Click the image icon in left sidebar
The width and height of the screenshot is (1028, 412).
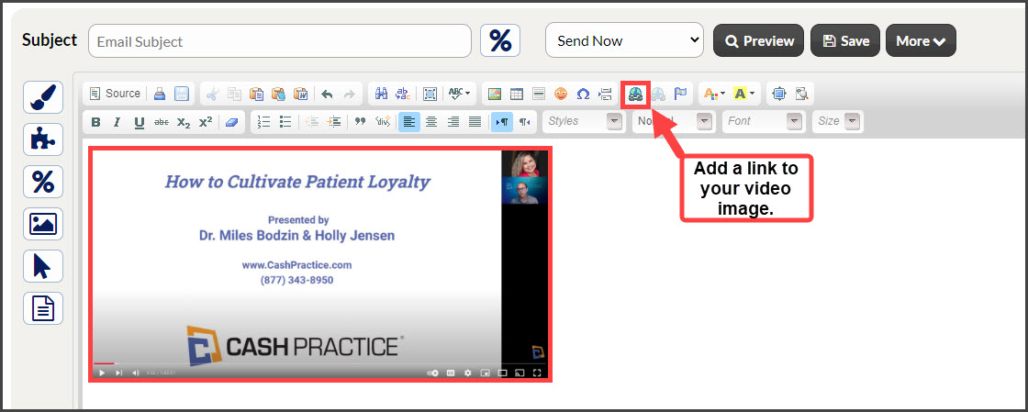pyautogui.click(x=43, y=224)
